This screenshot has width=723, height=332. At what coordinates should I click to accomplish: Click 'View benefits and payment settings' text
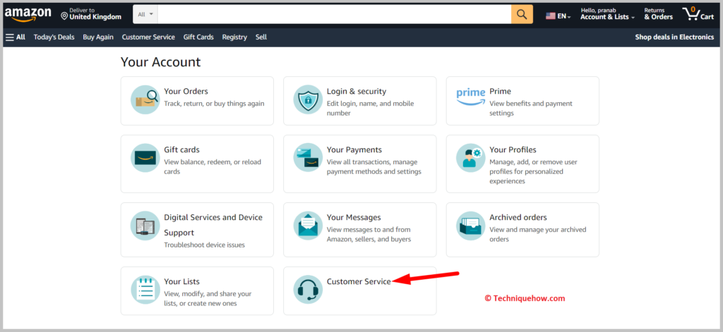[531, 109]
